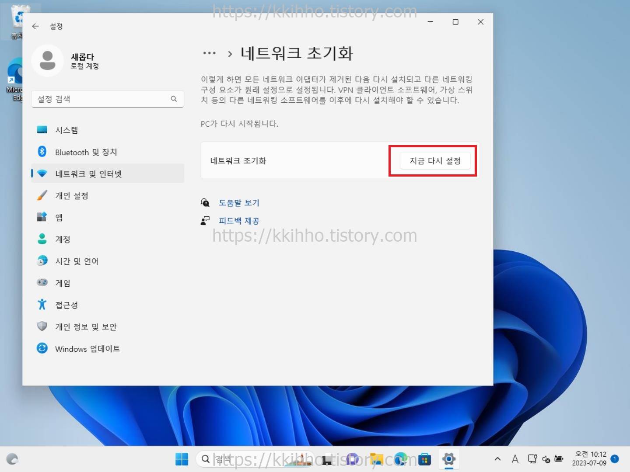
Task: Click the feedback icon beside 피드백 제공
Action: pos(205,221)
